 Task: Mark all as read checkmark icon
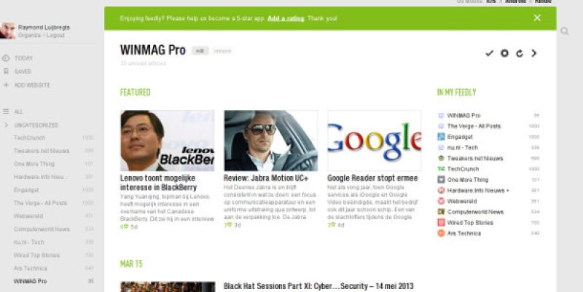(x=489, y=53)
